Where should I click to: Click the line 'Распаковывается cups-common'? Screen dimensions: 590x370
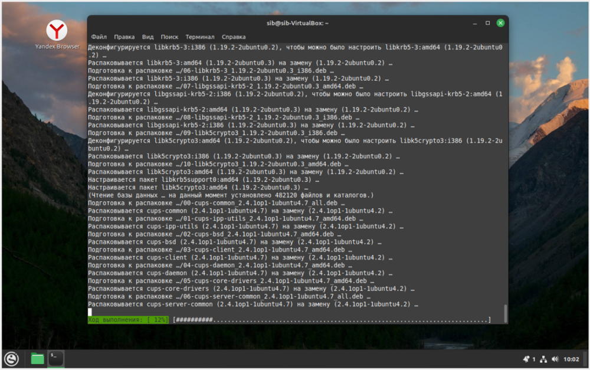click(x=240, y=211)
